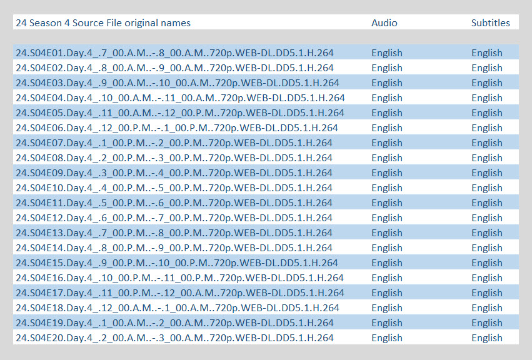Click Subtitles 'English' cell for S04E10
532x360 pixels.
pyautogui.click(x=487, y=187)
